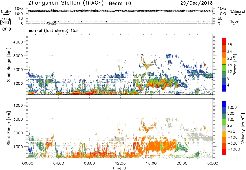Viewport: 246px width, 170px height.
Task: Click the '16:00' time axis label
Action: (151, 164)
